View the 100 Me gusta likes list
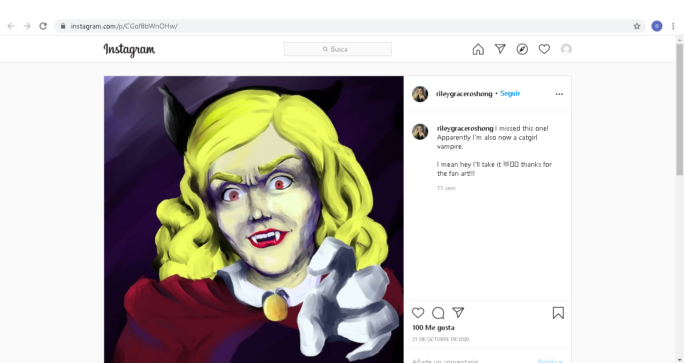Screen dimensions: 684x363 pyautogui.click(x=433, y=327)
